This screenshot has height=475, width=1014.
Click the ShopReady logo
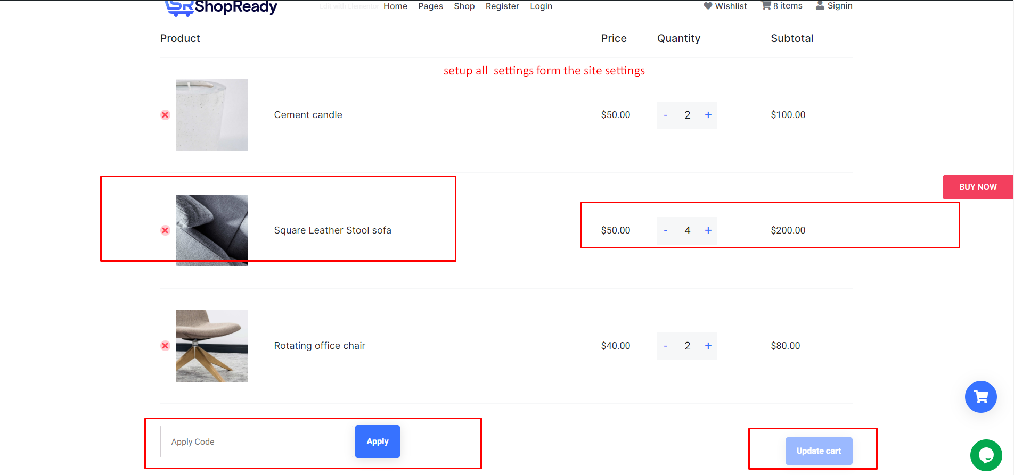coord(221,7)
